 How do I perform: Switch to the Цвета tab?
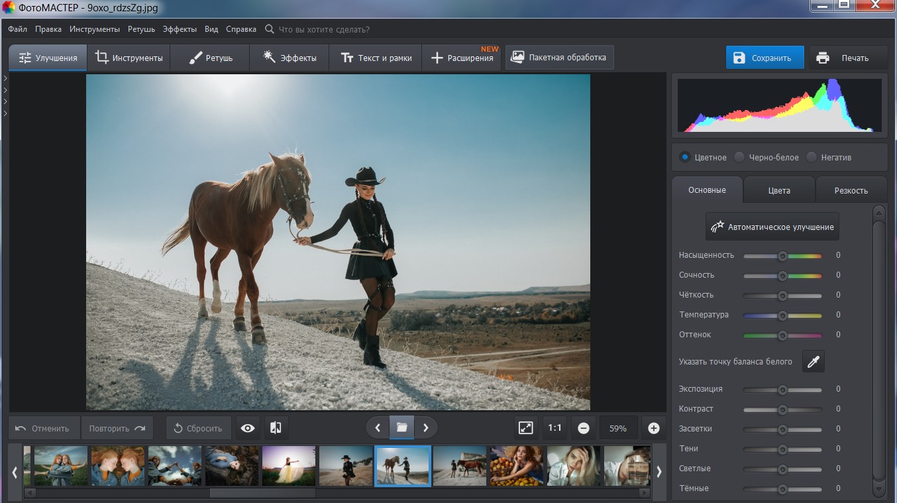coord(779,190)
